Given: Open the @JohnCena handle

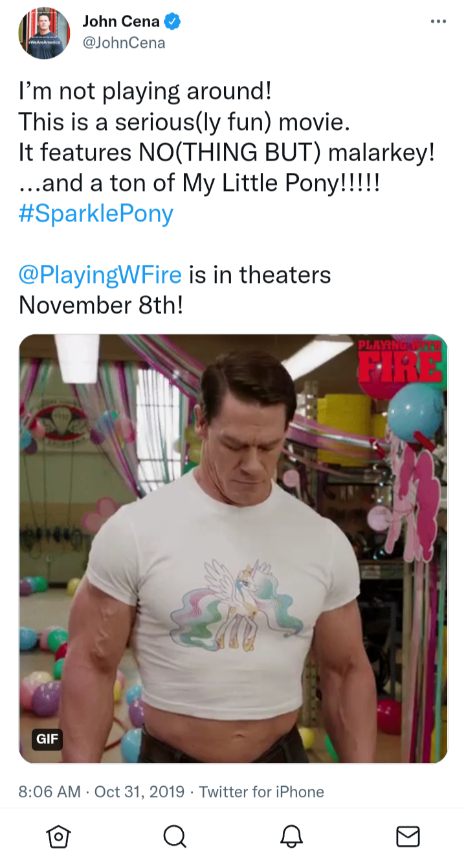Looking at the screenshot, I should 124,43.
